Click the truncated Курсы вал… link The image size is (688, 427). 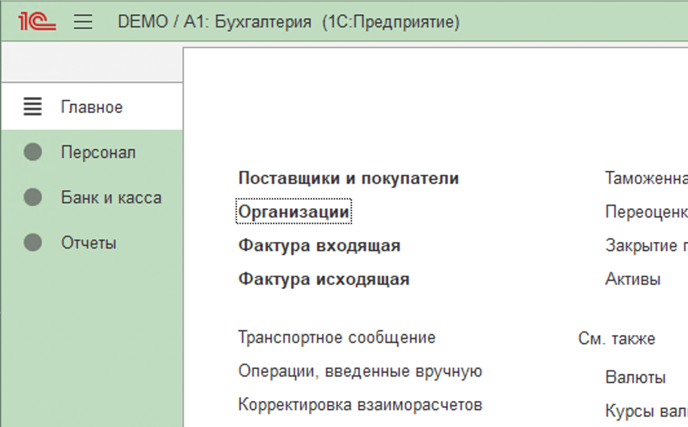[645, 411]
